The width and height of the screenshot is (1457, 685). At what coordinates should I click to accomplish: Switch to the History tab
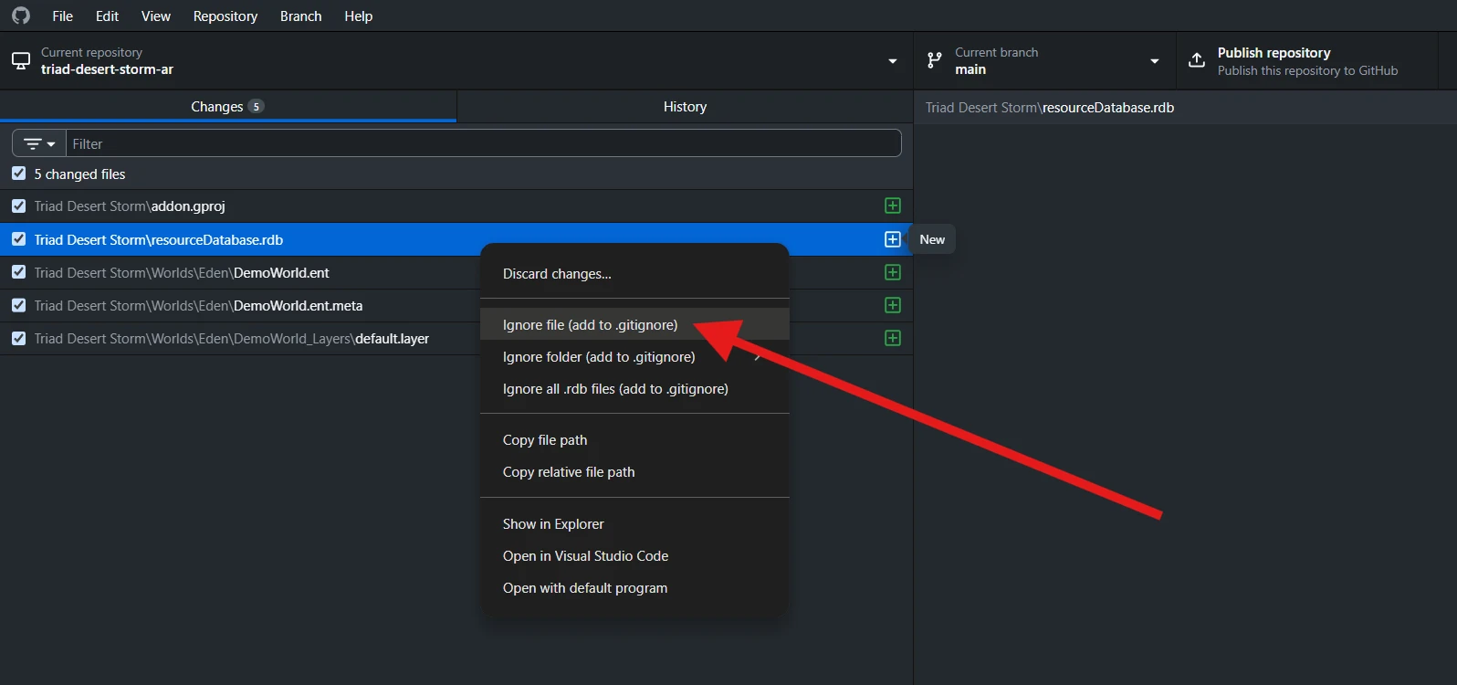[685, 107]
